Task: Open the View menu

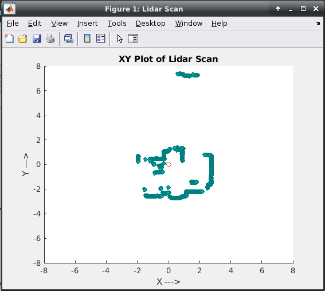Action: [x=60, y=24]
